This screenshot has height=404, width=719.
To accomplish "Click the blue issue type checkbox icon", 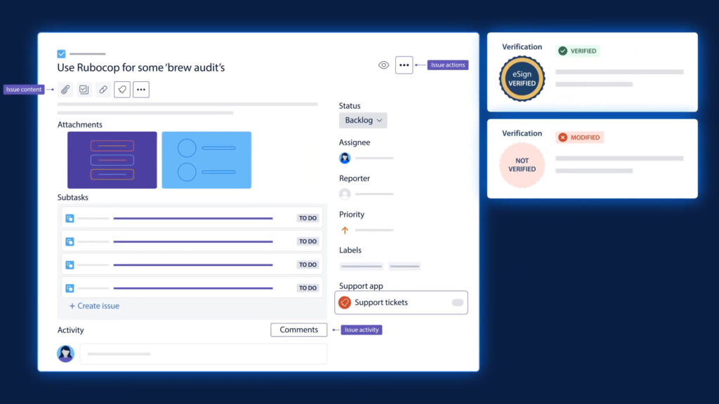I will (x=61, y=54).
